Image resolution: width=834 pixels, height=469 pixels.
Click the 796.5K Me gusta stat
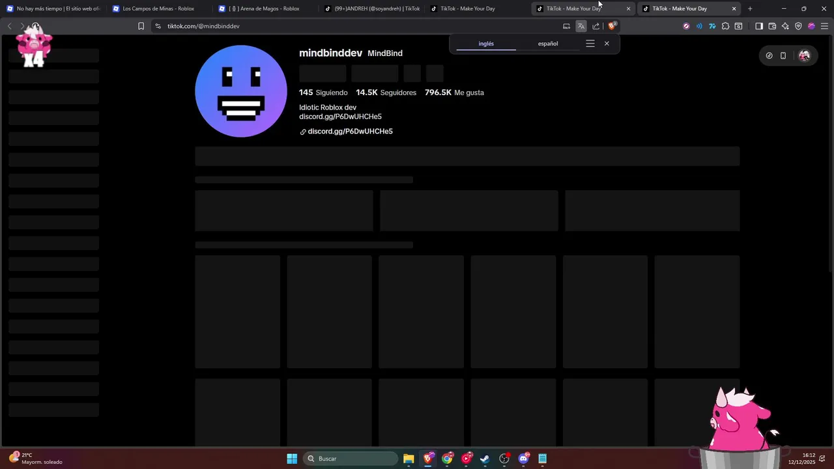tap(454, 92)
